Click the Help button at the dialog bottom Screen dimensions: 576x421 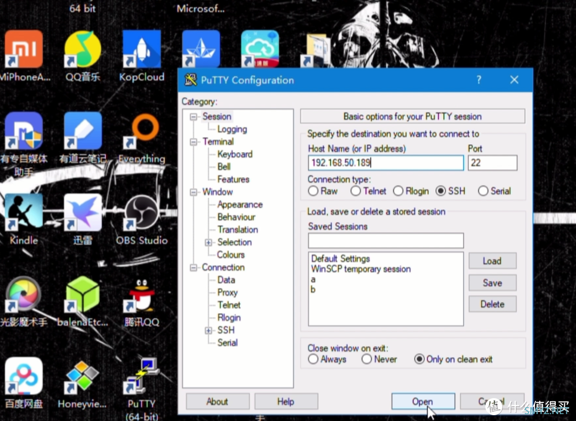click(x=286, y=401)
